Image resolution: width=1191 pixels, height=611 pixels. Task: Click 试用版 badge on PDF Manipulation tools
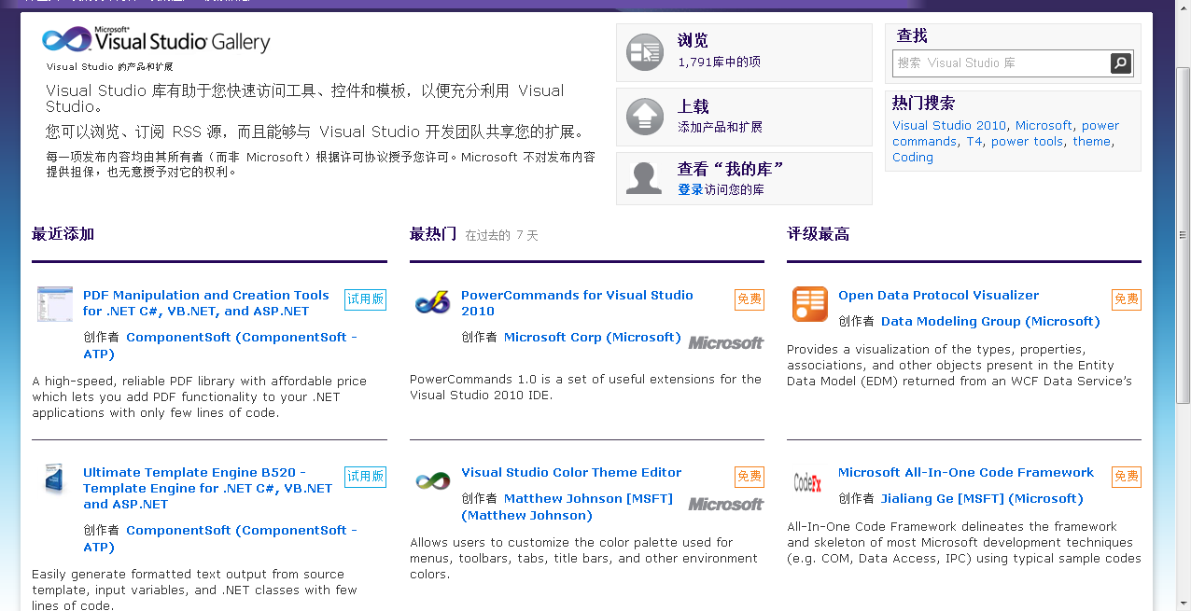[x=365, y=299]
